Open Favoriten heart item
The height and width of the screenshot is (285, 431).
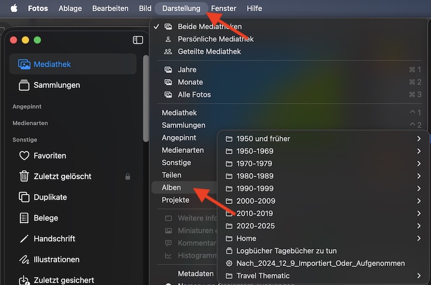click(49, 156)
